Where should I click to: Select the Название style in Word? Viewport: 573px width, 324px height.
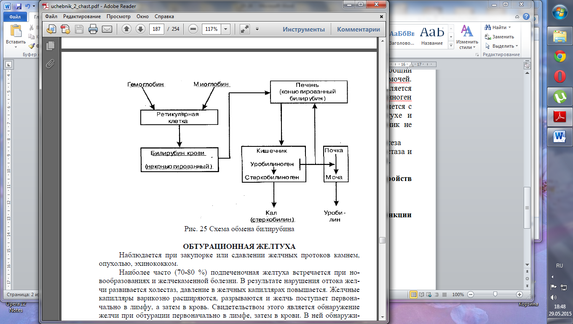click(x=432, y=36)
